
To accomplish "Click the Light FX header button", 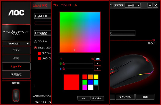I will click(x=42, y=16).
